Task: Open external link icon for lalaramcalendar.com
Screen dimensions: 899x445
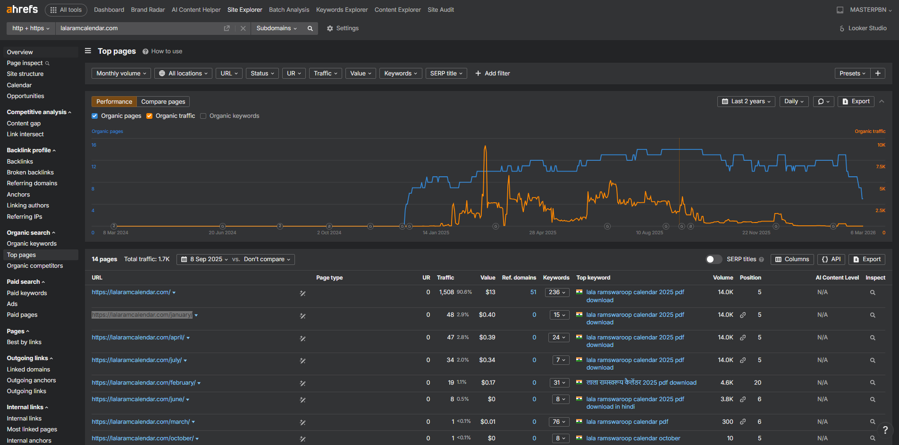Action: coord(227,28)
